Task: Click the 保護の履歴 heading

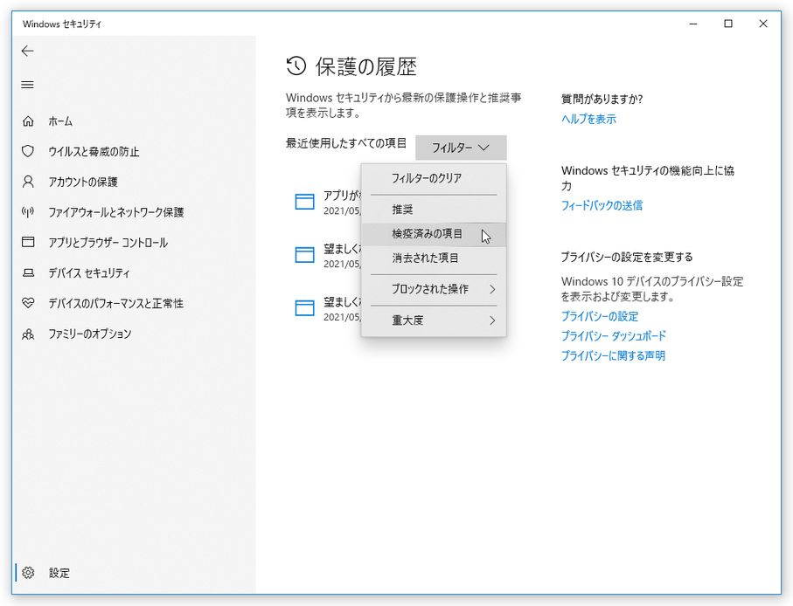Action: (366, 66)
